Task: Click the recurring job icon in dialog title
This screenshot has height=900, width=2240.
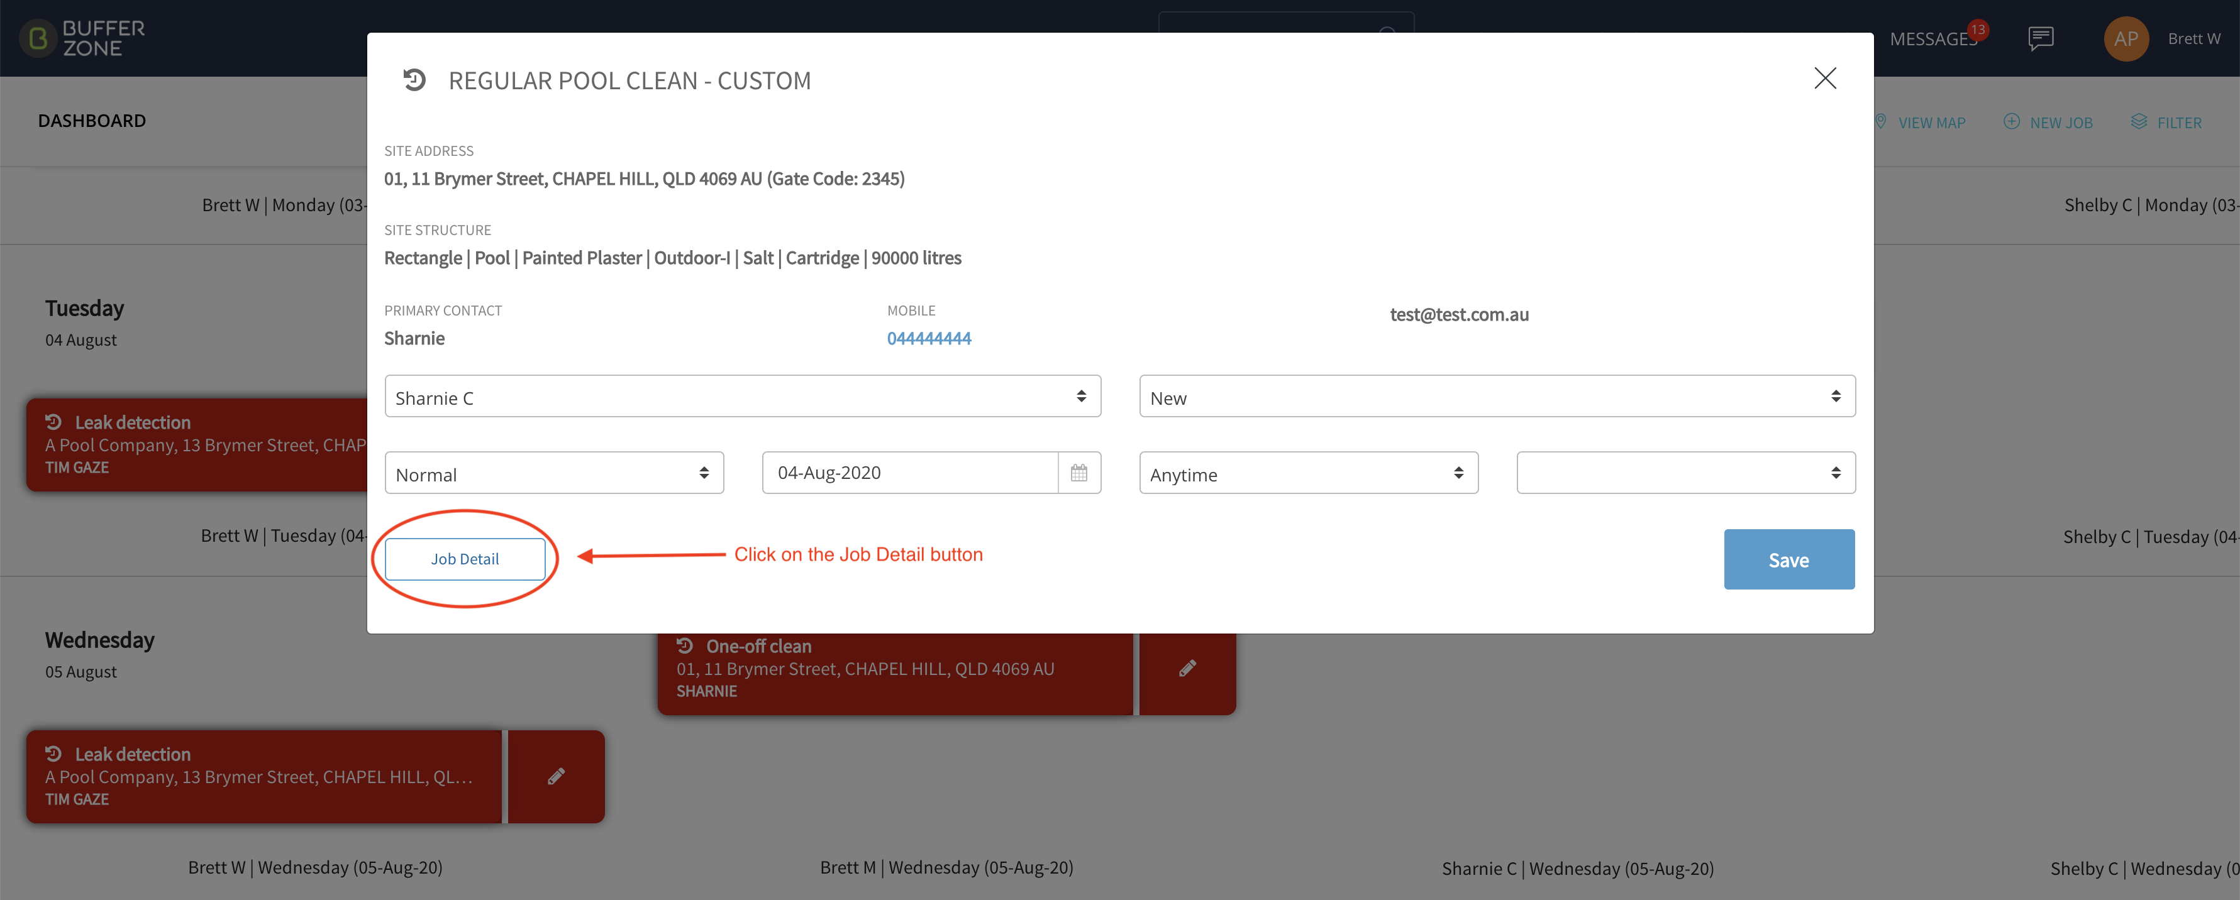Action: click(414, 80)
